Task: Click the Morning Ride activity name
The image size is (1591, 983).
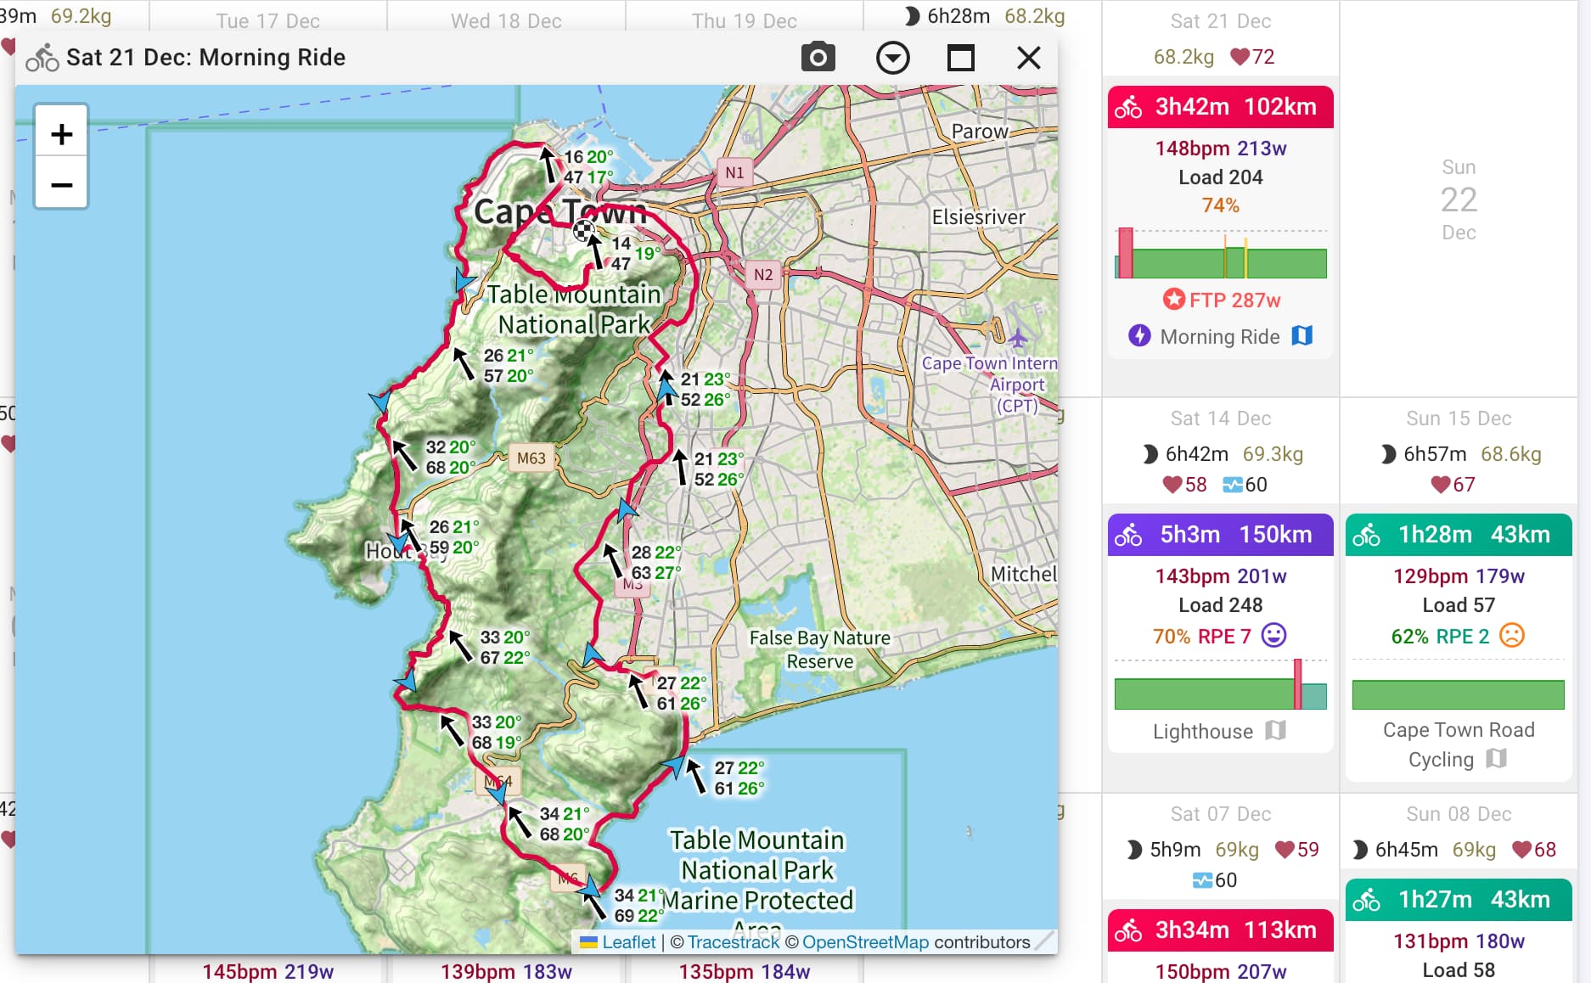Action: click(x=1219, y=337)
